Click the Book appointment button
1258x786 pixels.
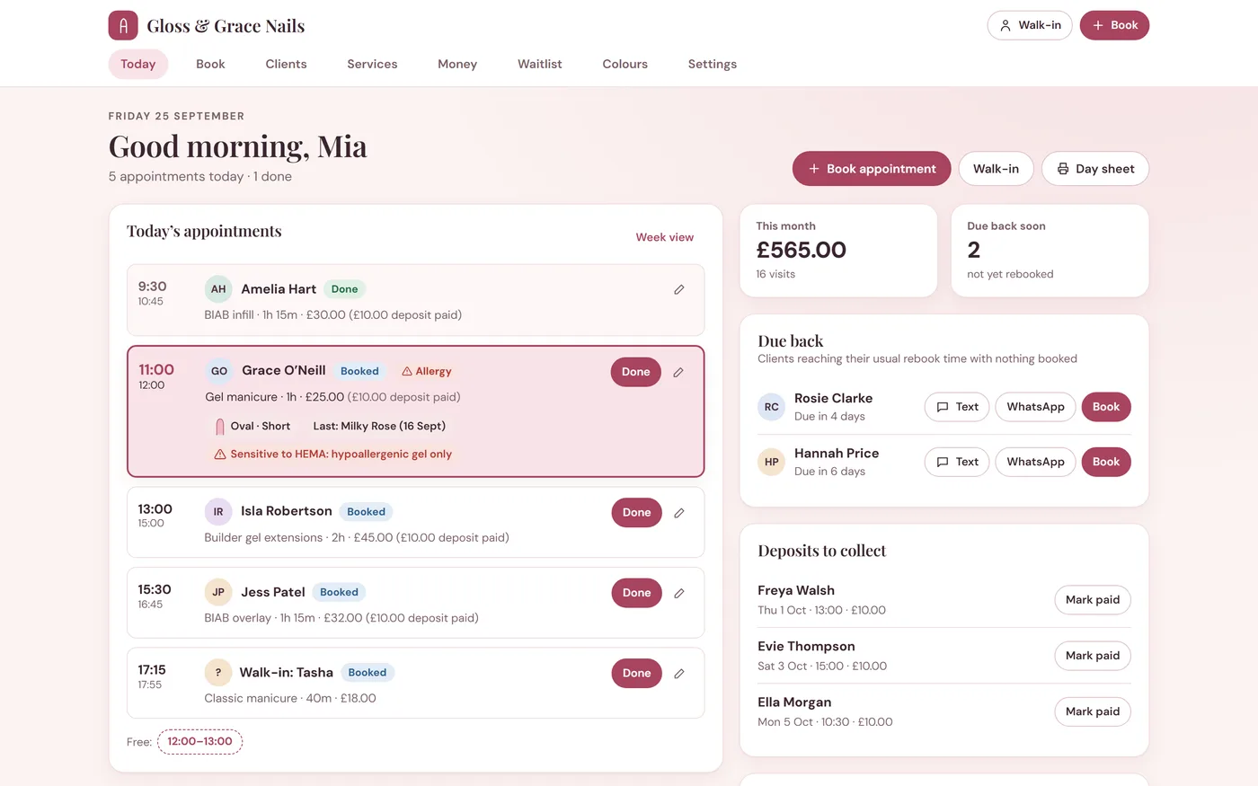click(872, 169)
